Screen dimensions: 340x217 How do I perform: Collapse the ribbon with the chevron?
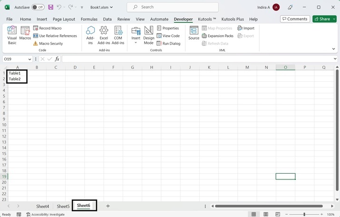click(x=333, y=49)
